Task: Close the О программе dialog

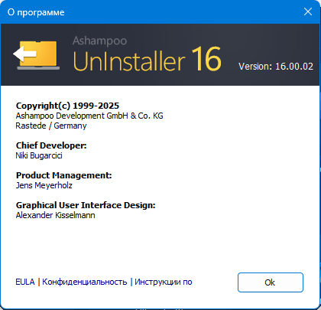Action: point(308,11)
